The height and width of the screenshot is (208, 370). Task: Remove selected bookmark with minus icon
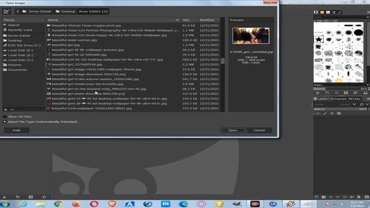click(12, 109)
